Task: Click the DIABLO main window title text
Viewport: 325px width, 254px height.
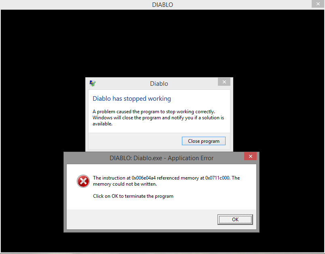Action: click(162, 4)
